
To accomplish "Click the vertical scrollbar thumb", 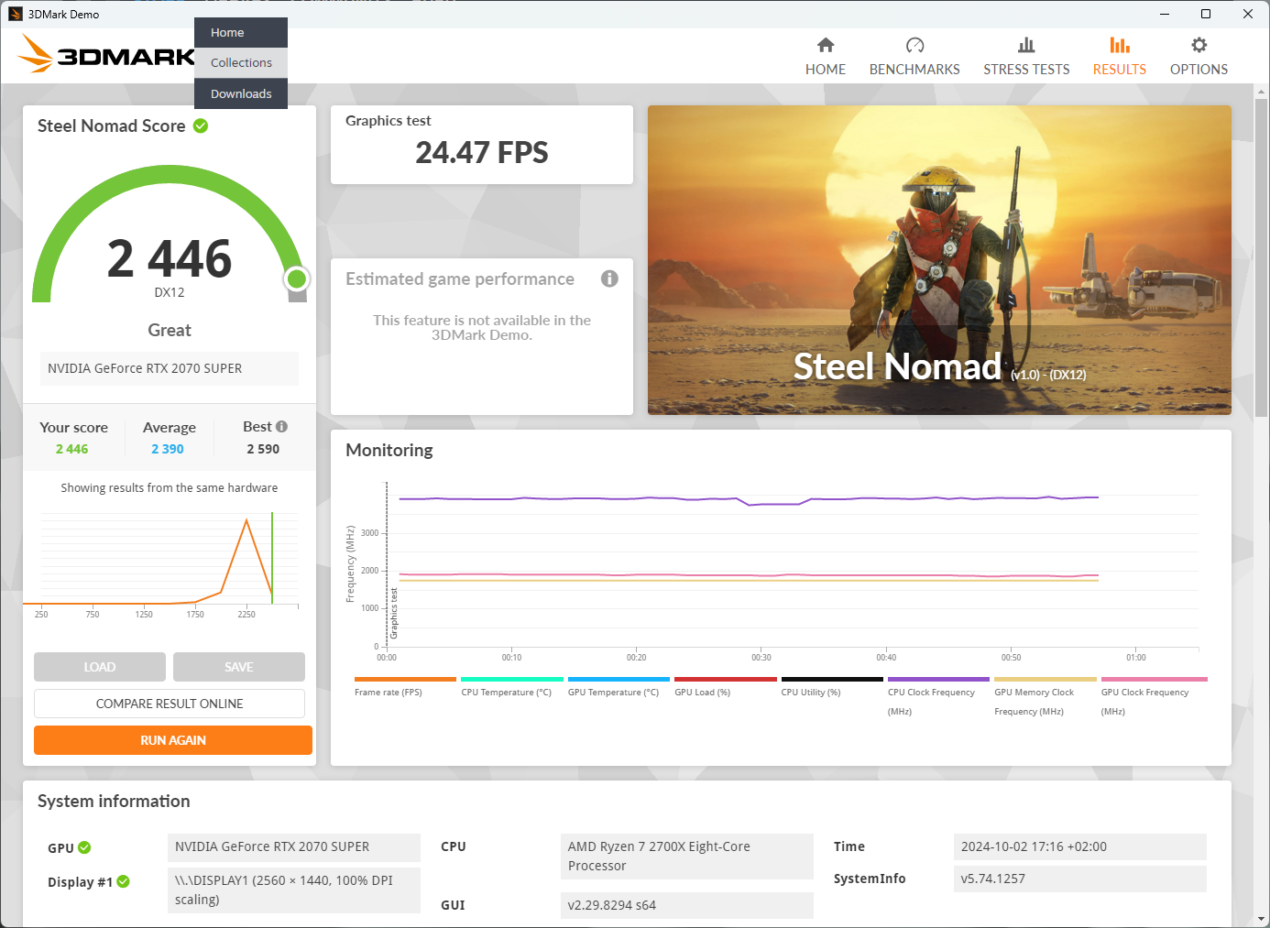I will 1262,259.
